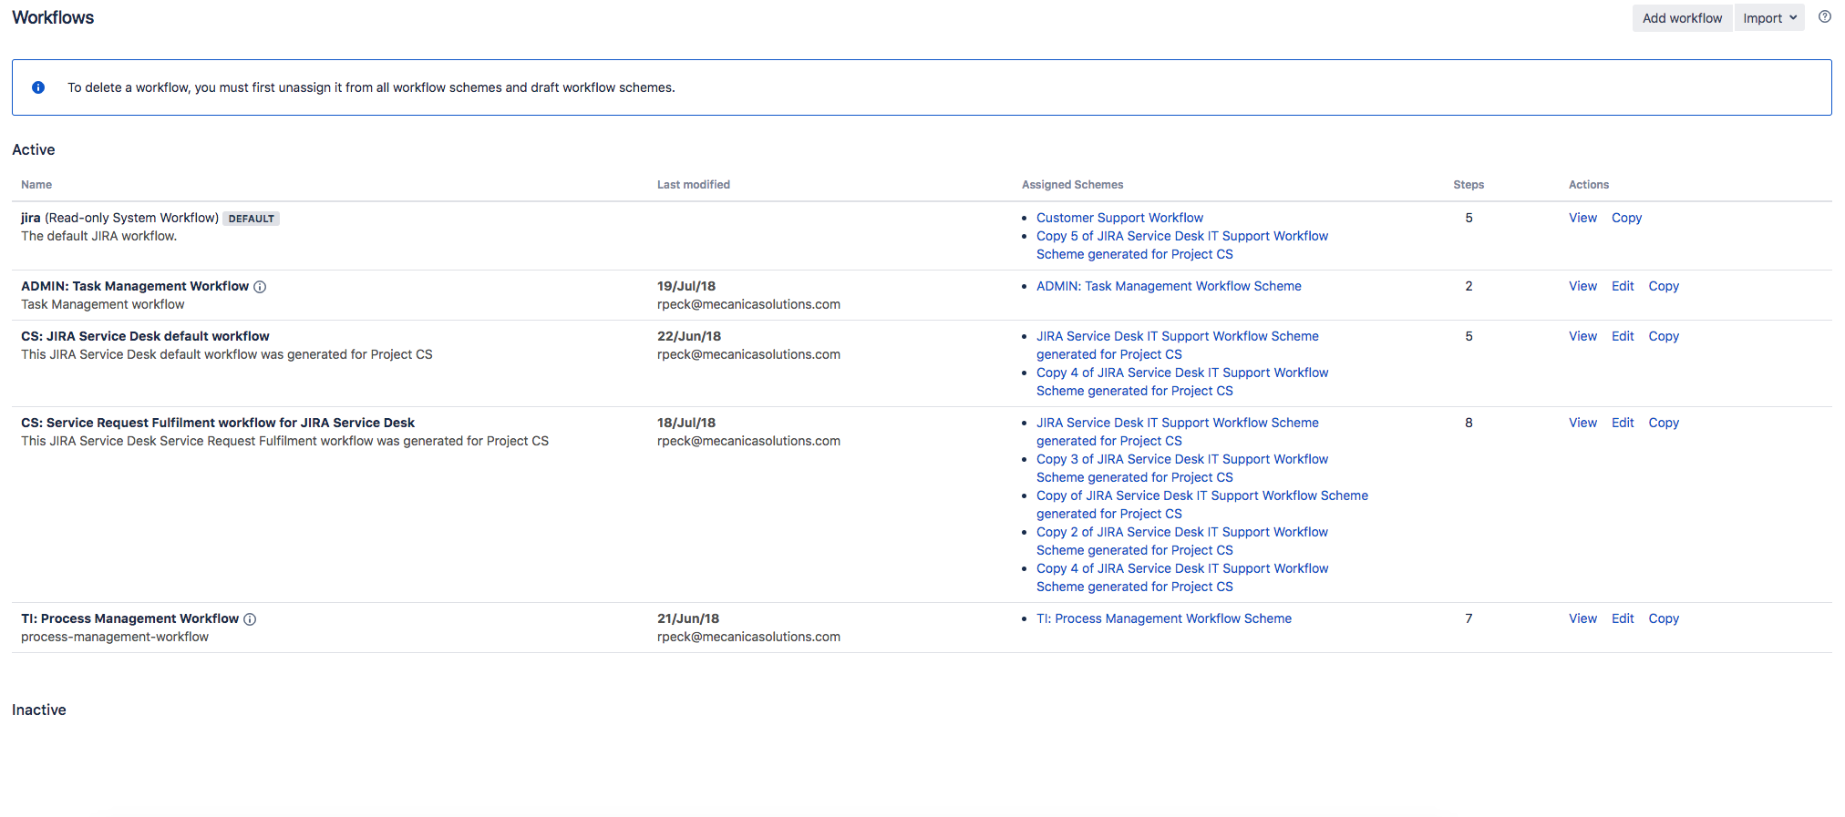Open ADMIN: Task Management Workflow Scheme link
Screen dimensions: 1845x817
pos(1169,286)
